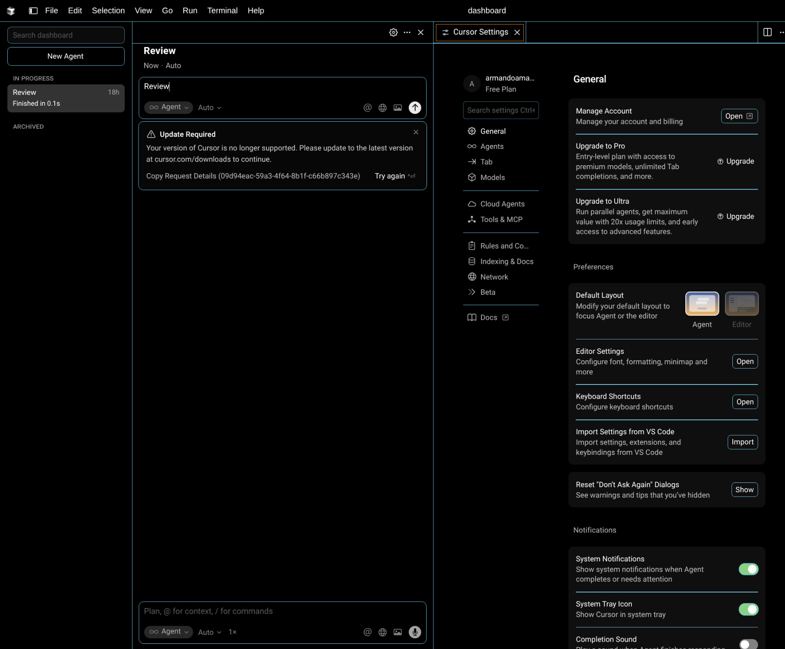Click the Network globe icon in settings navigation
This screenshot has height=649, width=785.
point(472,277)
